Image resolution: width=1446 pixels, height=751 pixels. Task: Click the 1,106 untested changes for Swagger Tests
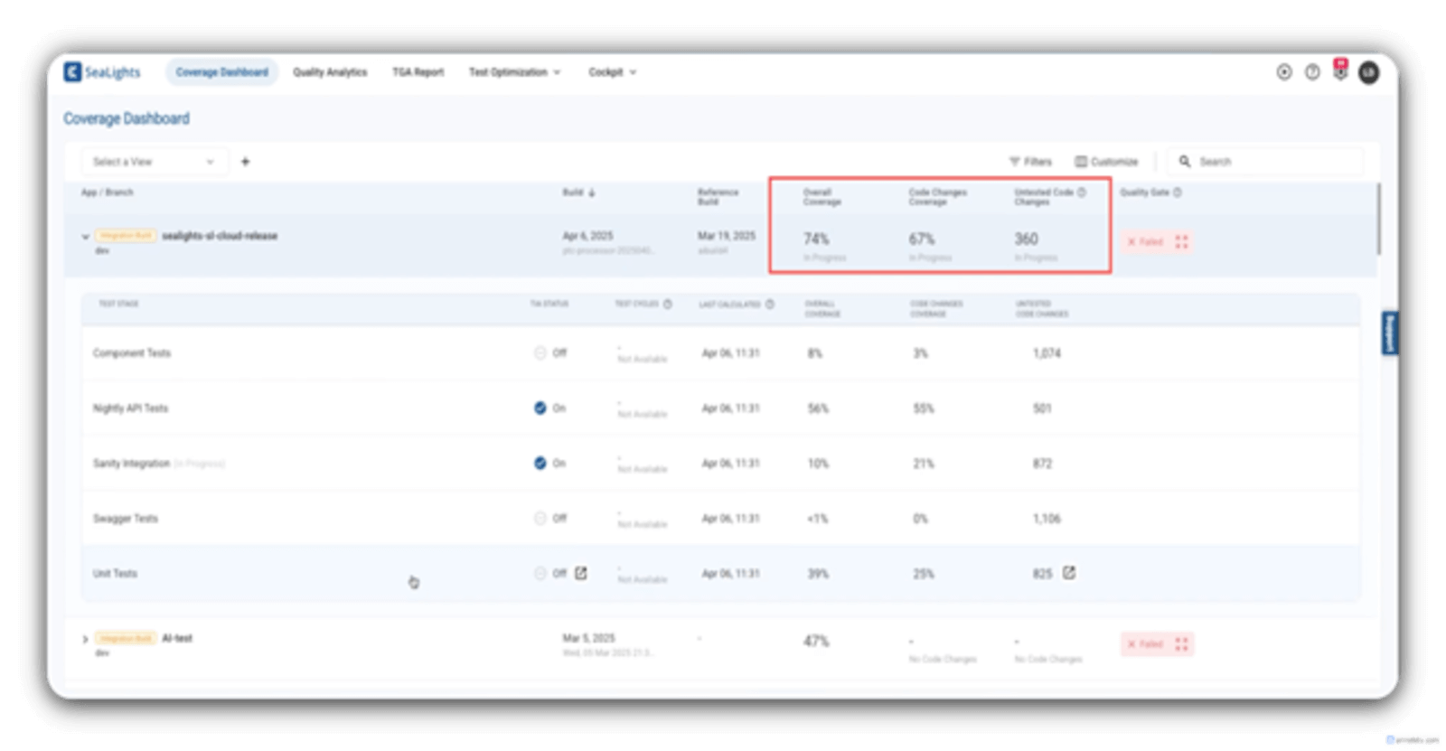[1047, 519]
